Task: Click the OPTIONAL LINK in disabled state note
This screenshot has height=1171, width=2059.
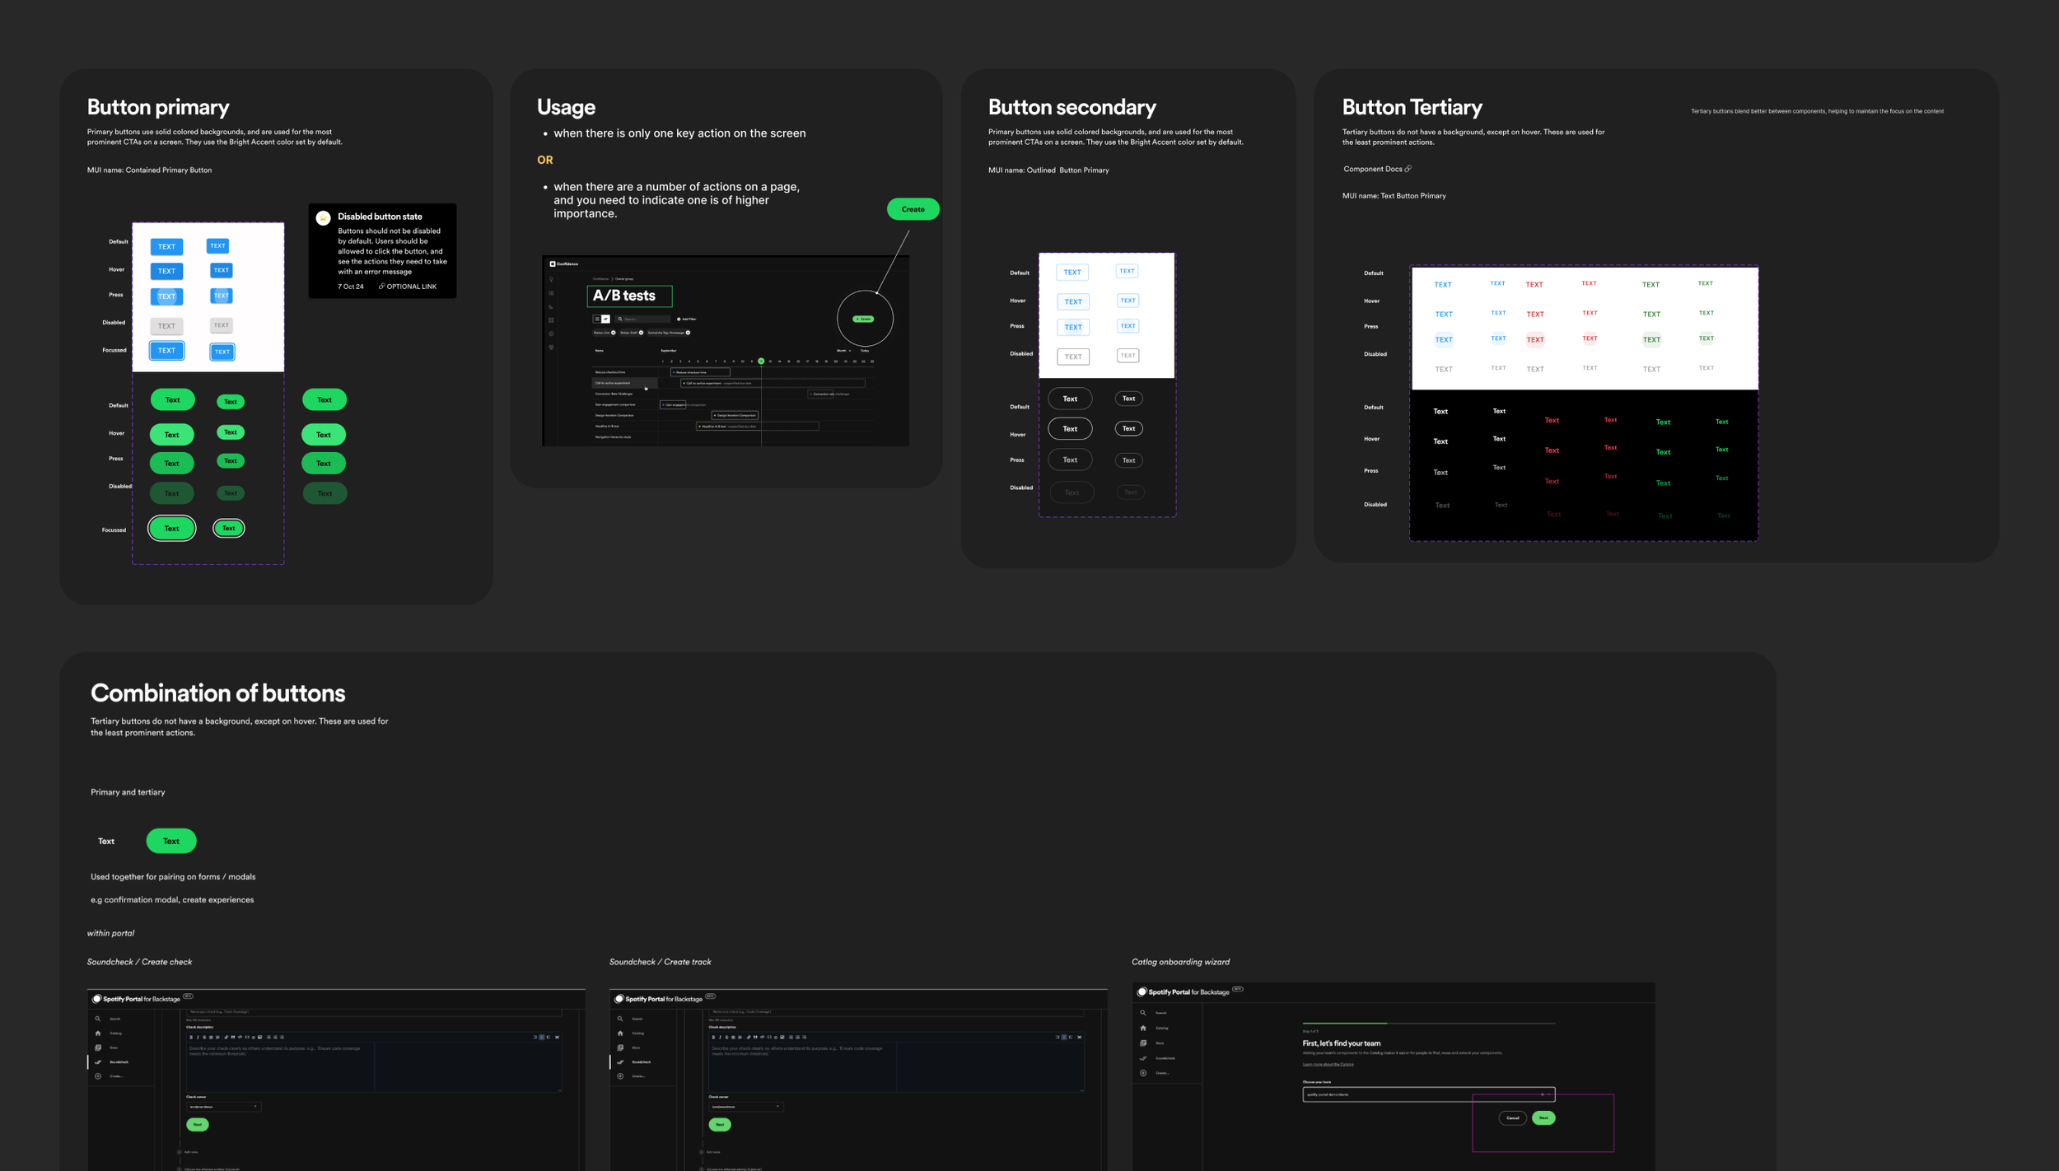Action: pos(409,287)
